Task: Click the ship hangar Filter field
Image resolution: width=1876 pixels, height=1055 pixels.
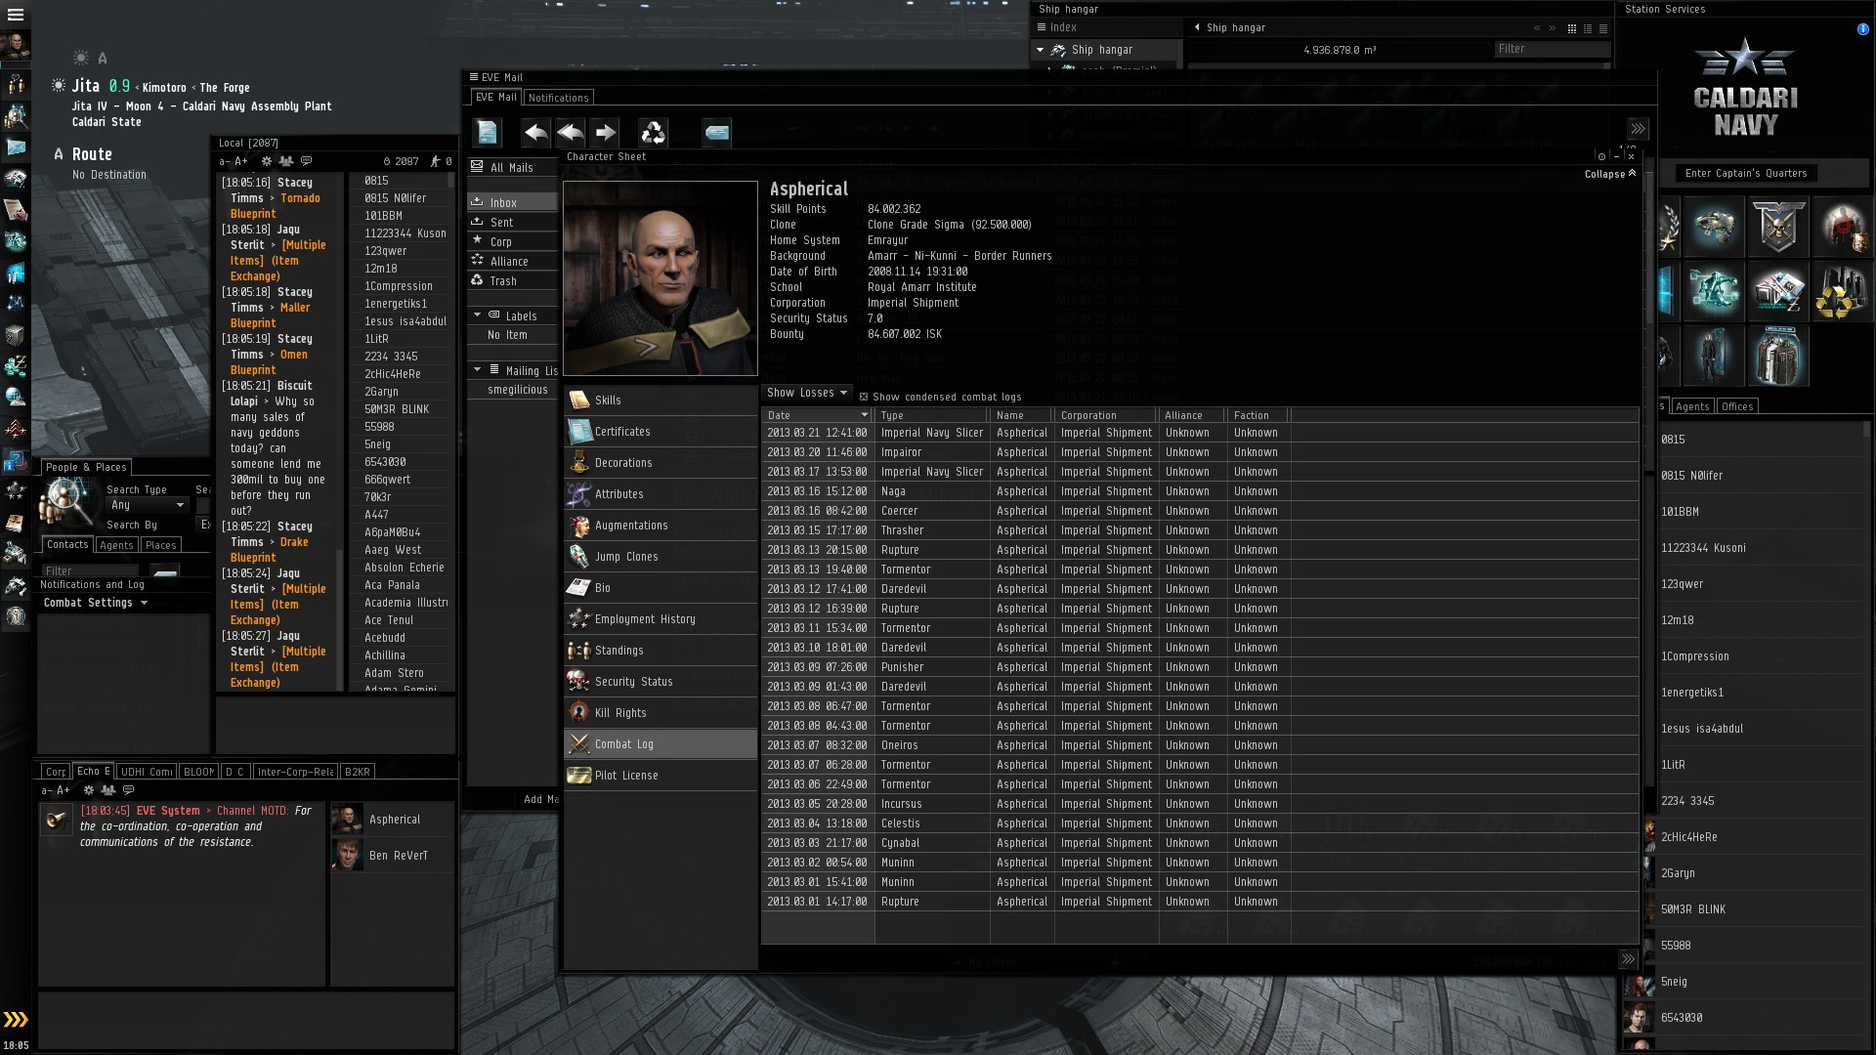Action: [x=1552, y=49]
